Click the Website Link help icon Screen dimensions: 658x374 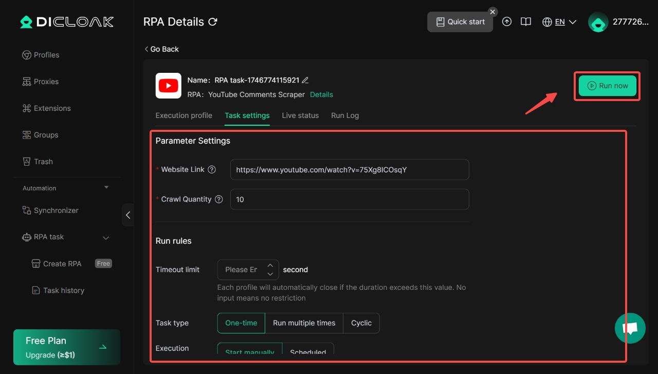212,169
